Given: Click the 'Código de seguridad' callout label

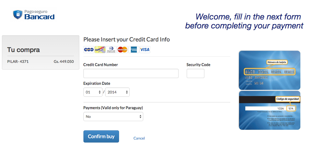Looking at the screenshot, I should pyautogui.click(x=288, y=99).
